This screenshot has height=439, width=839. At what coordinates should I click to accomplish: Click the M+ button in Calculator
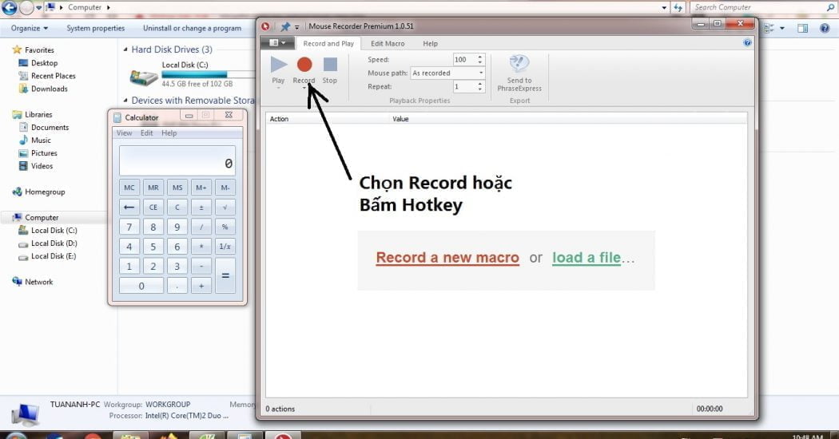pyautogui.click(x=201, y=188)
